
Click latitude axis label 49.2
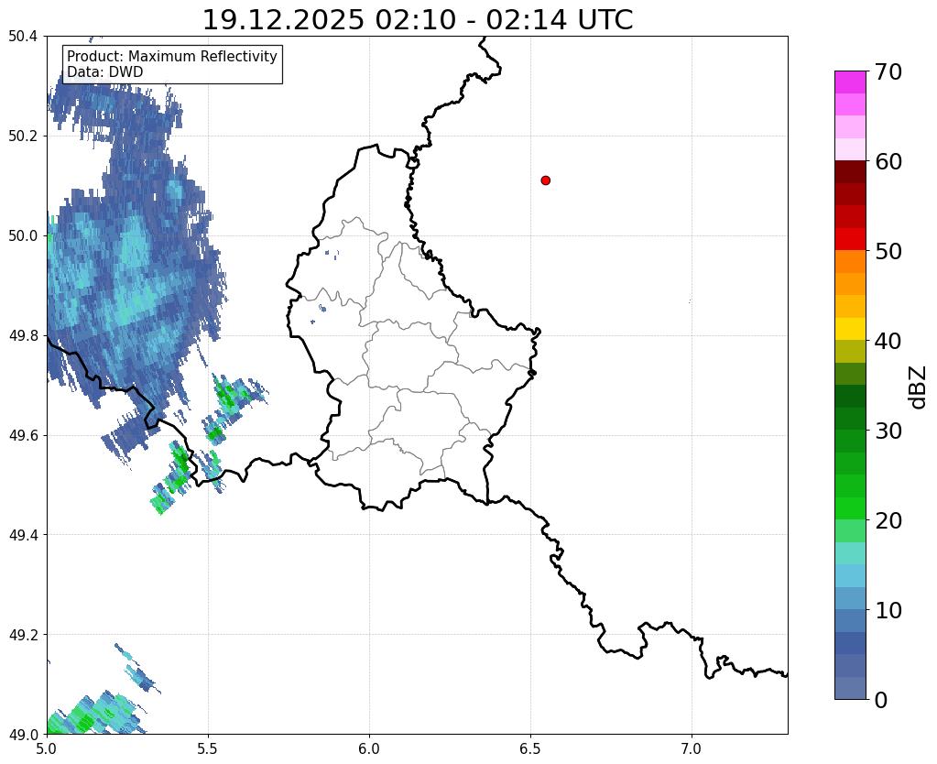(x=23, y=635)
